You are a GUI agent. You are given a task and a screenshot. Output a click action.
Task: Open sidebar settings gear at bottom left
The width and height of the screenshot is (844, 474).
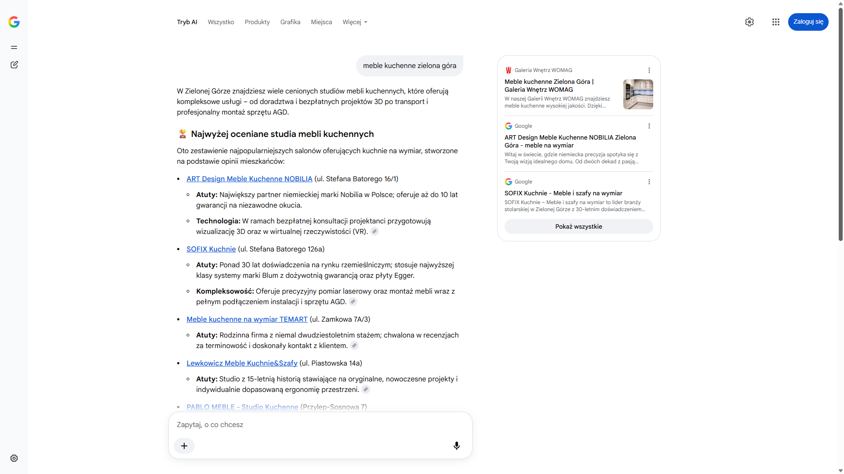tap(14, 458)
